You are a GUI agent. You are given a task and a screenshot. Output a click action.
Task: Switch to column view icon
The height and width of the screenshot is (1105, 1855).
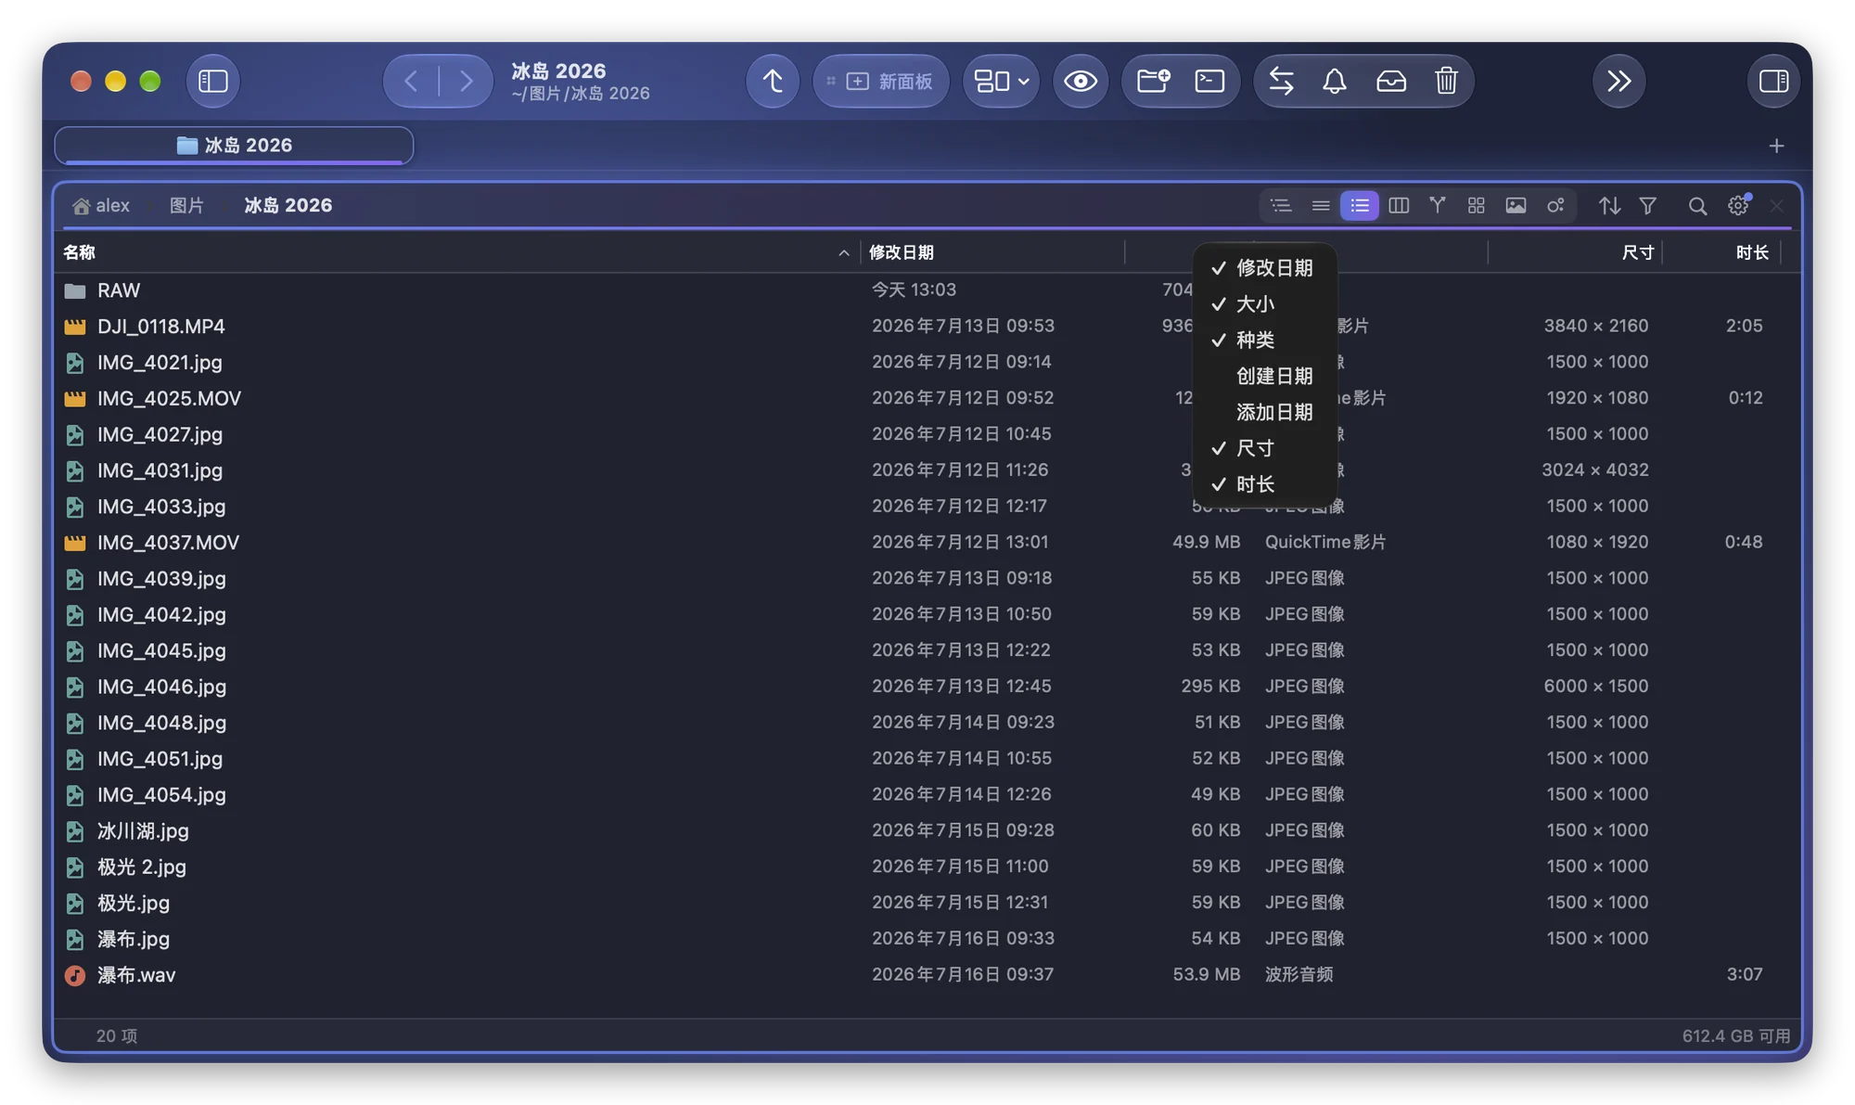[1399, 205]
